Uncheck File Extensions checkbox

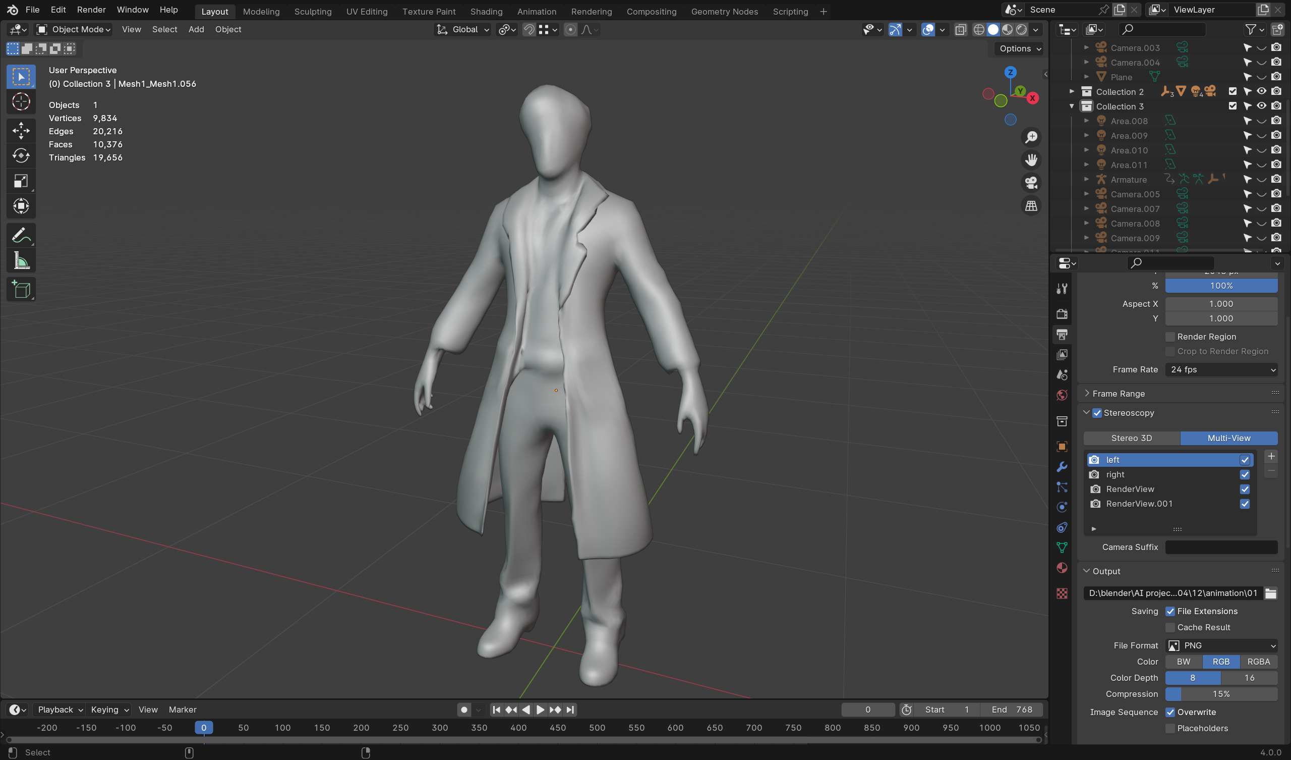tap(1170, 611)
